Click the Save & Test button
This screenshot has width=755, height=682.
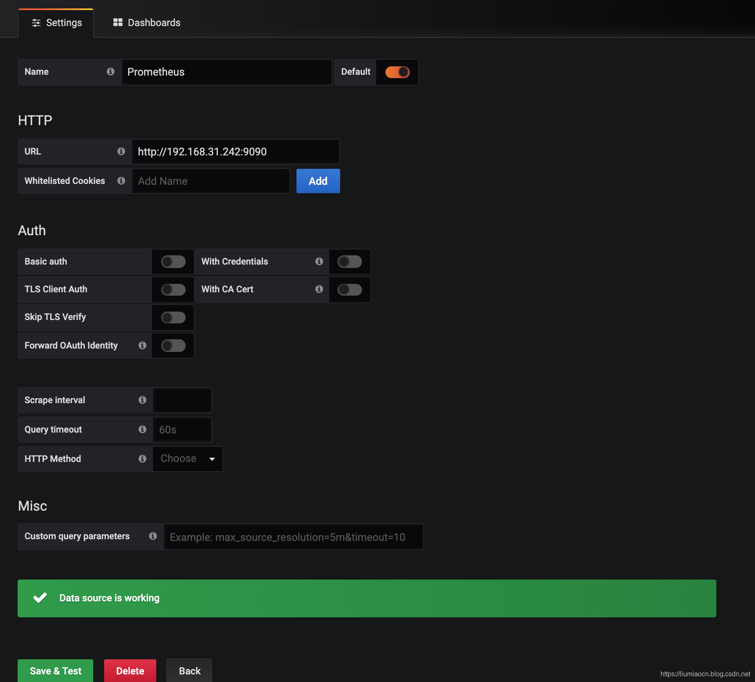click(x=55, y=671)
